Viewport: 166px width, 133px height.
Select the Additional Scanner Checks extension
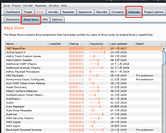tap(83, 68)
